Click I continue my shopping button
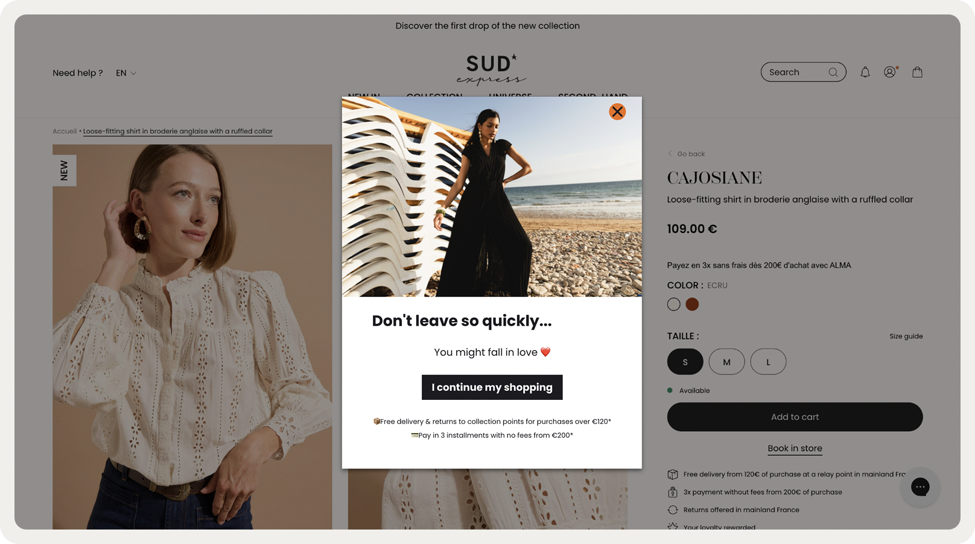This screenshot has height=544, width=975. coord(492,387)
